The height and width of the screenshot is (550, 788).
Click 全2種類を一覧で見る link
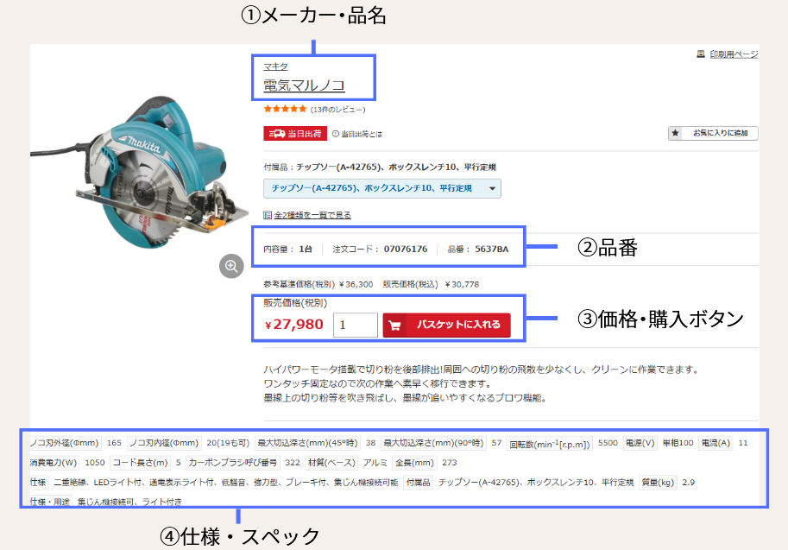point(312,215)
